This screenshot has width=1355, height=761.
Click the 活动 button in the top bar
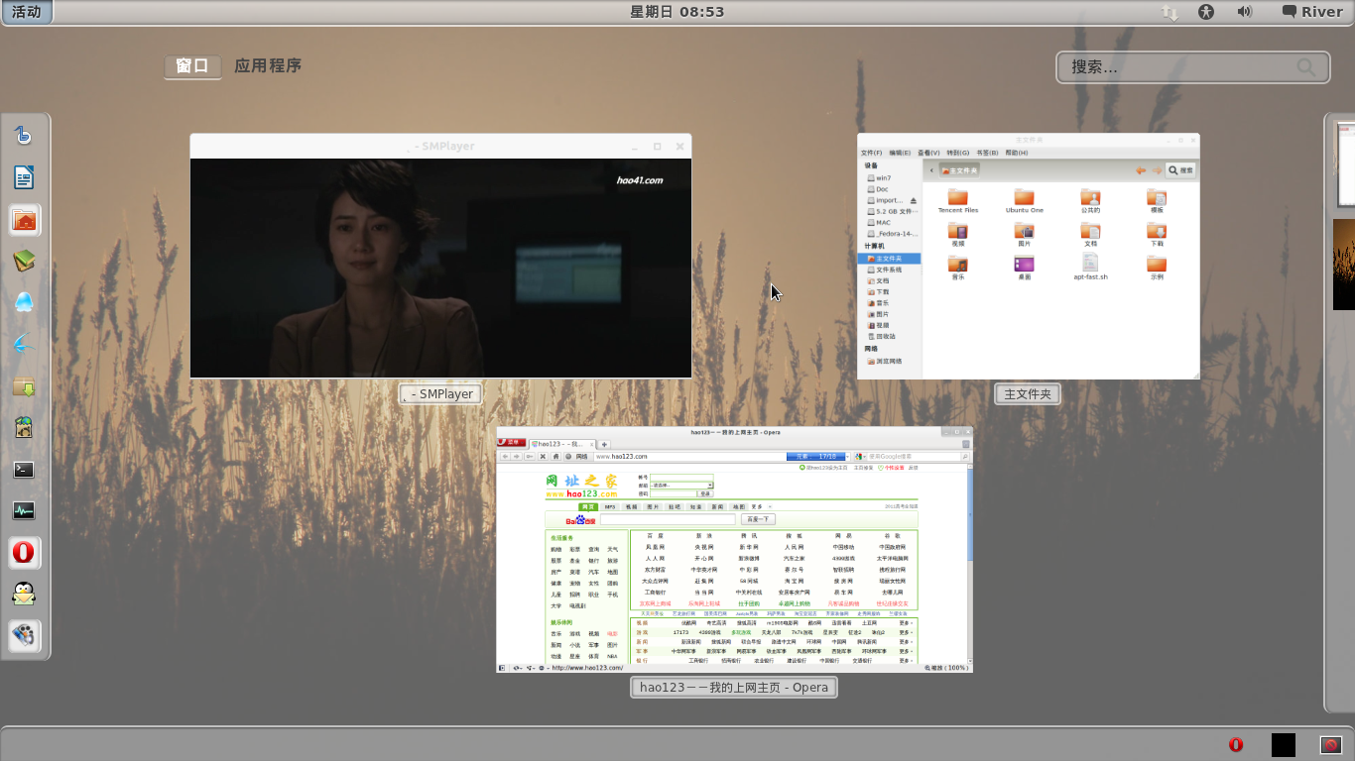pos(27,12)
